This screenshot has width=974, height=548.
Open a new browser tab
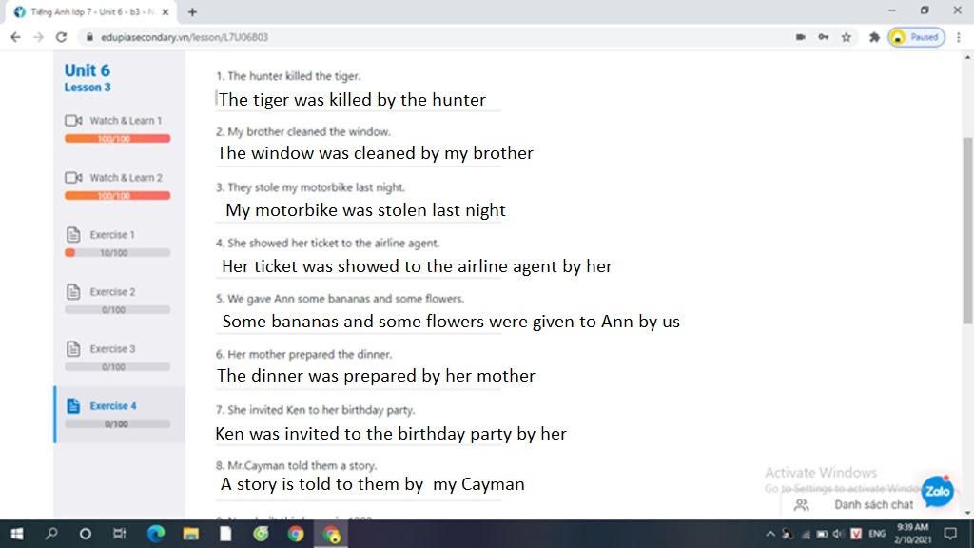click(192, 11)
